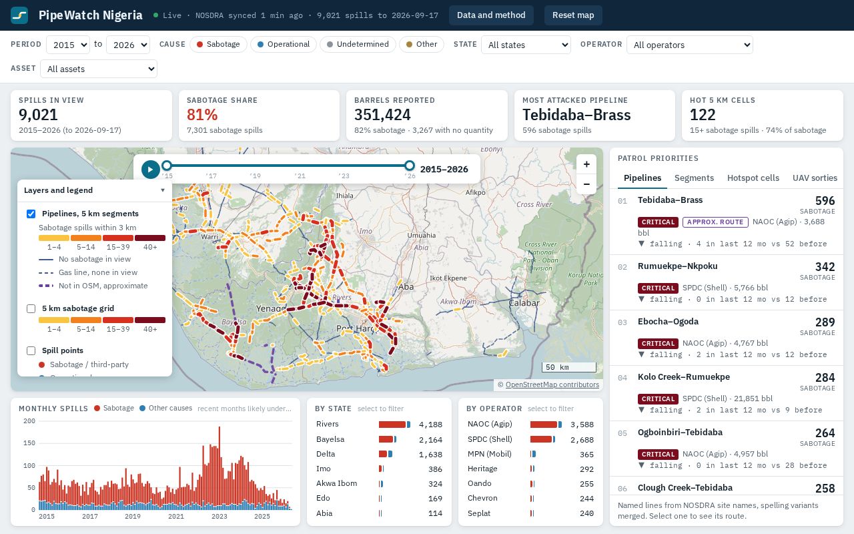Filter by SPDC (Shell) operator row

530,440
